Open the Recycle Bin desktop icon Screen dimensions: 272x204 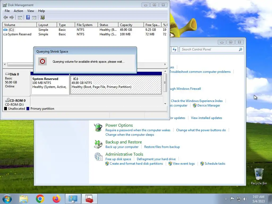point(259,176)
